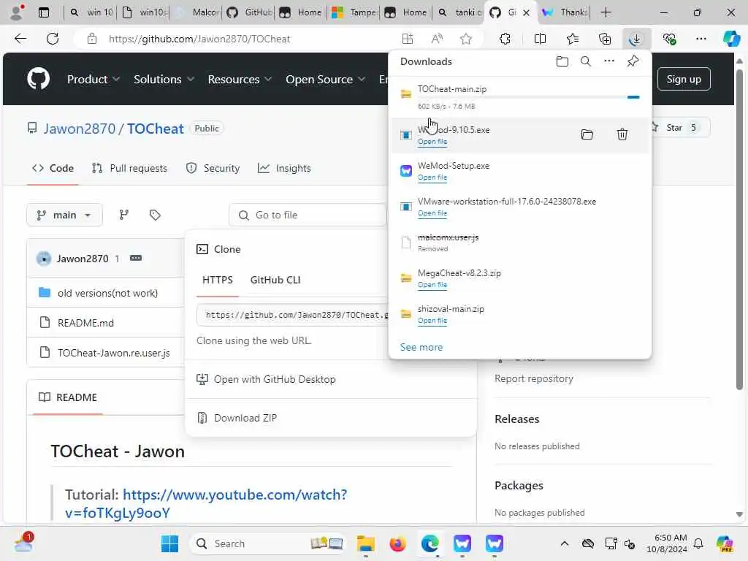
Task: Select the GitHub CLI clone tab
Action: tap(275, 280)
